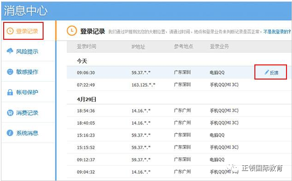Click IP 59.37.*.* in 09:12:37 row

141,160
